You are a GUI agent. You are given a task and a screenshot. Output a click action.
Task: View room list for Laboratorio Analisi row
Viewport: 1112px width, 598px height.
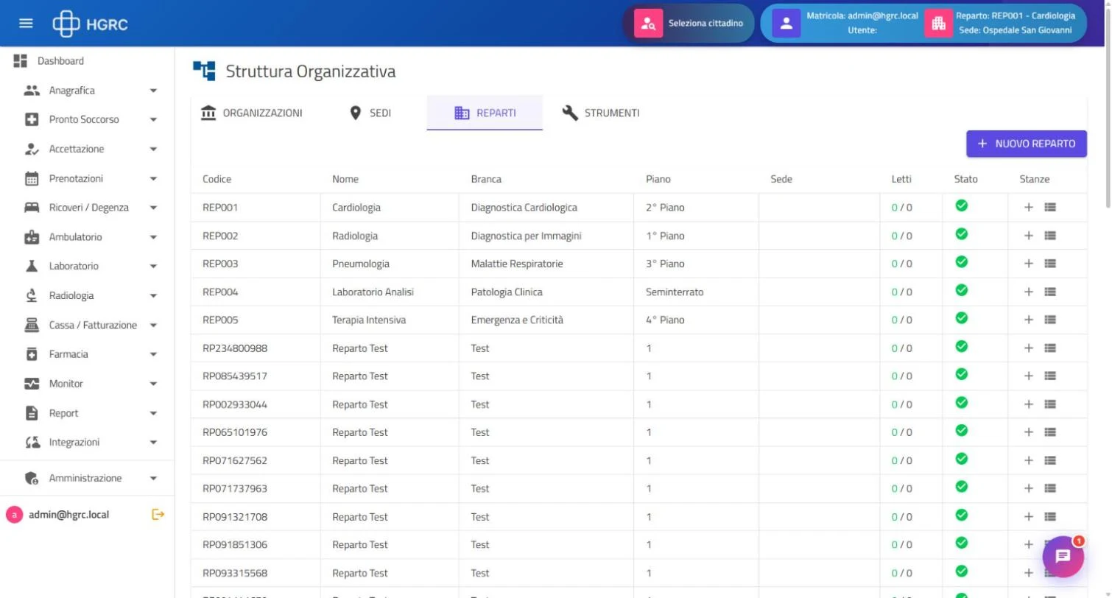pos(1050,292)
